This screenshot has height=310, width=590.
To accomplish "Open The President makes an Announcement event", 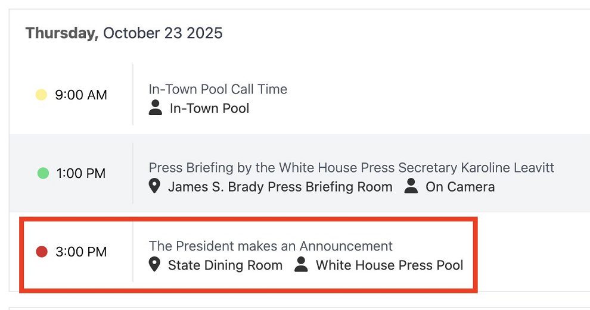I will (x=271, y=246).
